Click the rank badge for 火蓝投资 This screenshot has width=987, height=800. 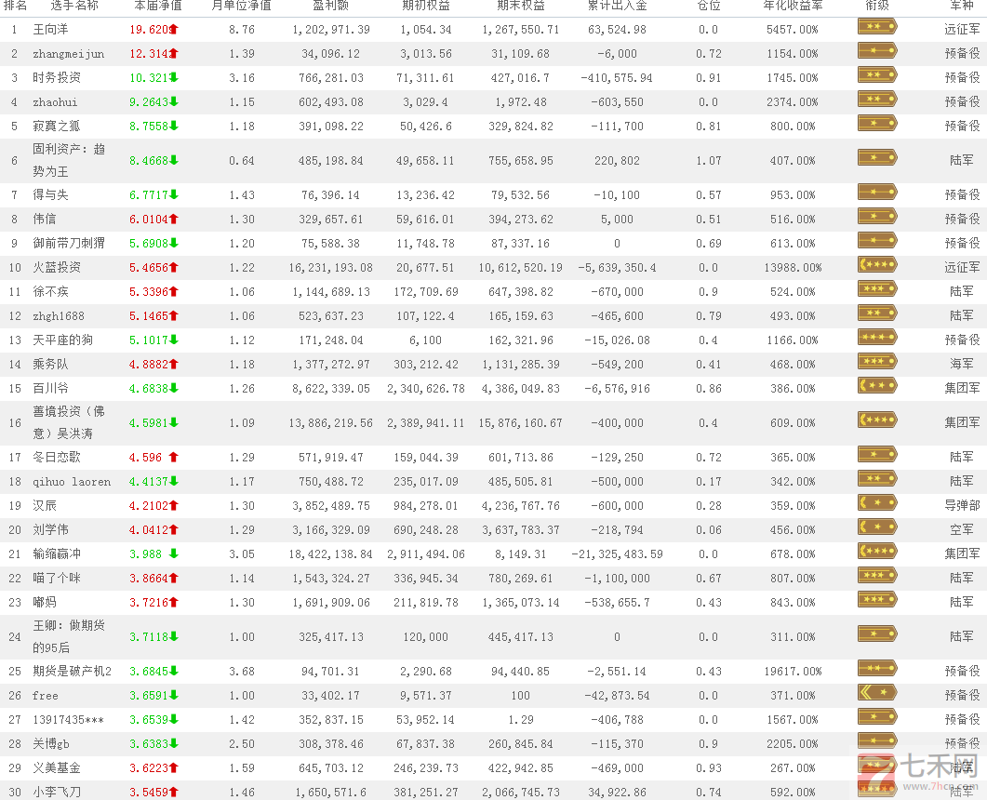point(877,265)
